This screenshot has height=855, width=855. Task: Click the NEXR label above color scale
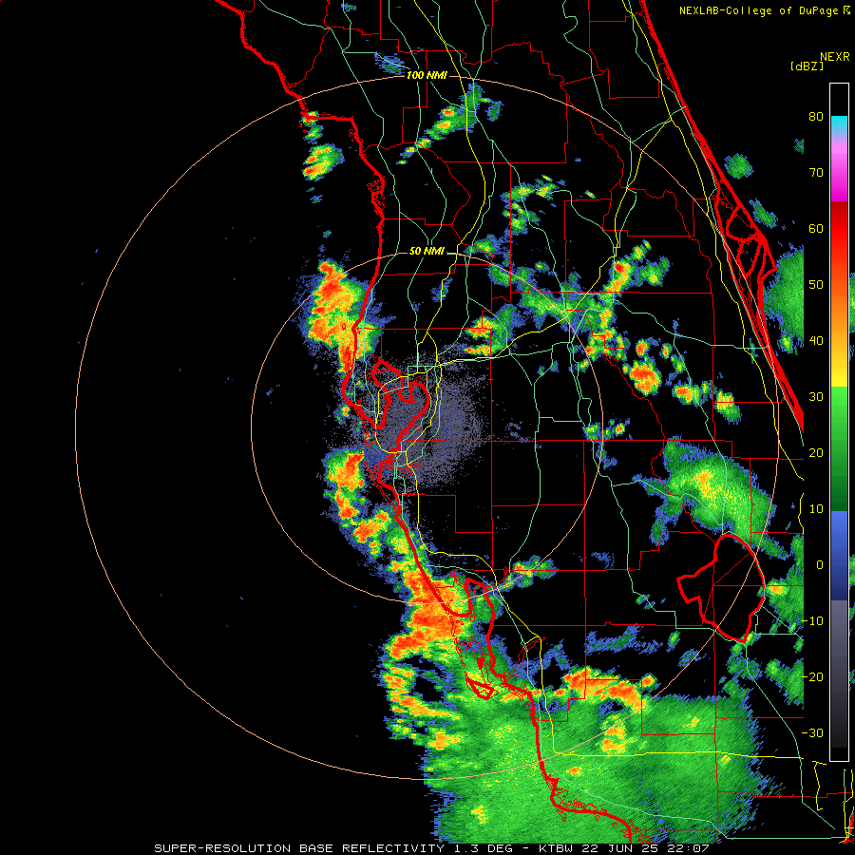pyautogui.click(x=835, y=57)
